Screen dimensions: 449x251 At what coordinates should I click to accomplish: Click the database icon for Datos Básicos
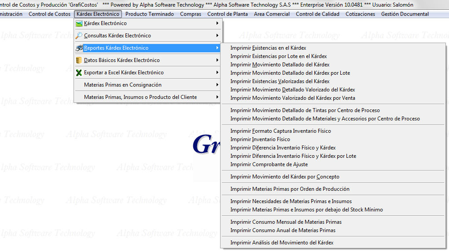pyautogui.click(x=79, y=60)
